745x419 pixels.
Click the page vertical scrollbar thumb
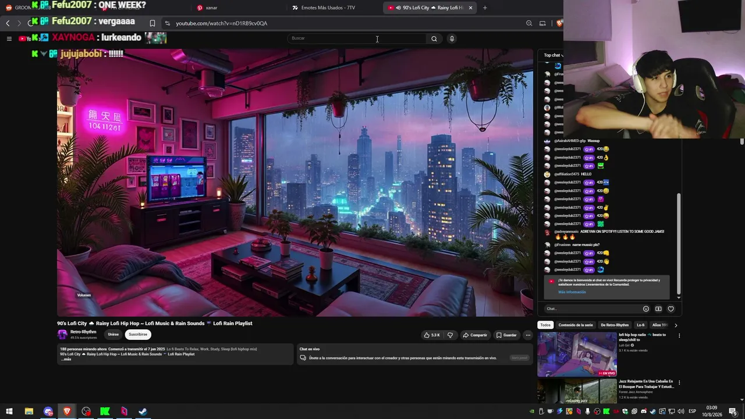pos(742,142)
